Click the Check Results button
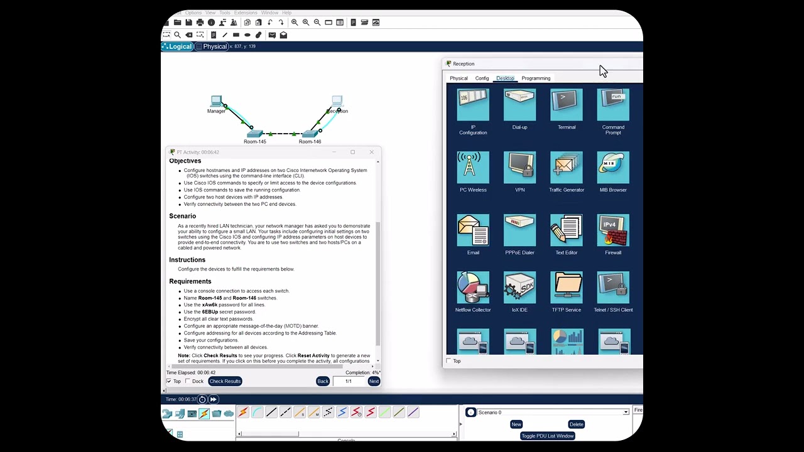 (225, 381)
